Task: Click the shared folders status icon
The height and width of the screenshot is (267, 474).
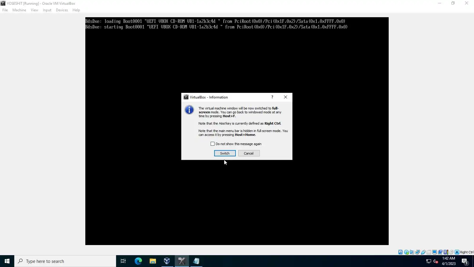Action: click(x=429, y=252)
